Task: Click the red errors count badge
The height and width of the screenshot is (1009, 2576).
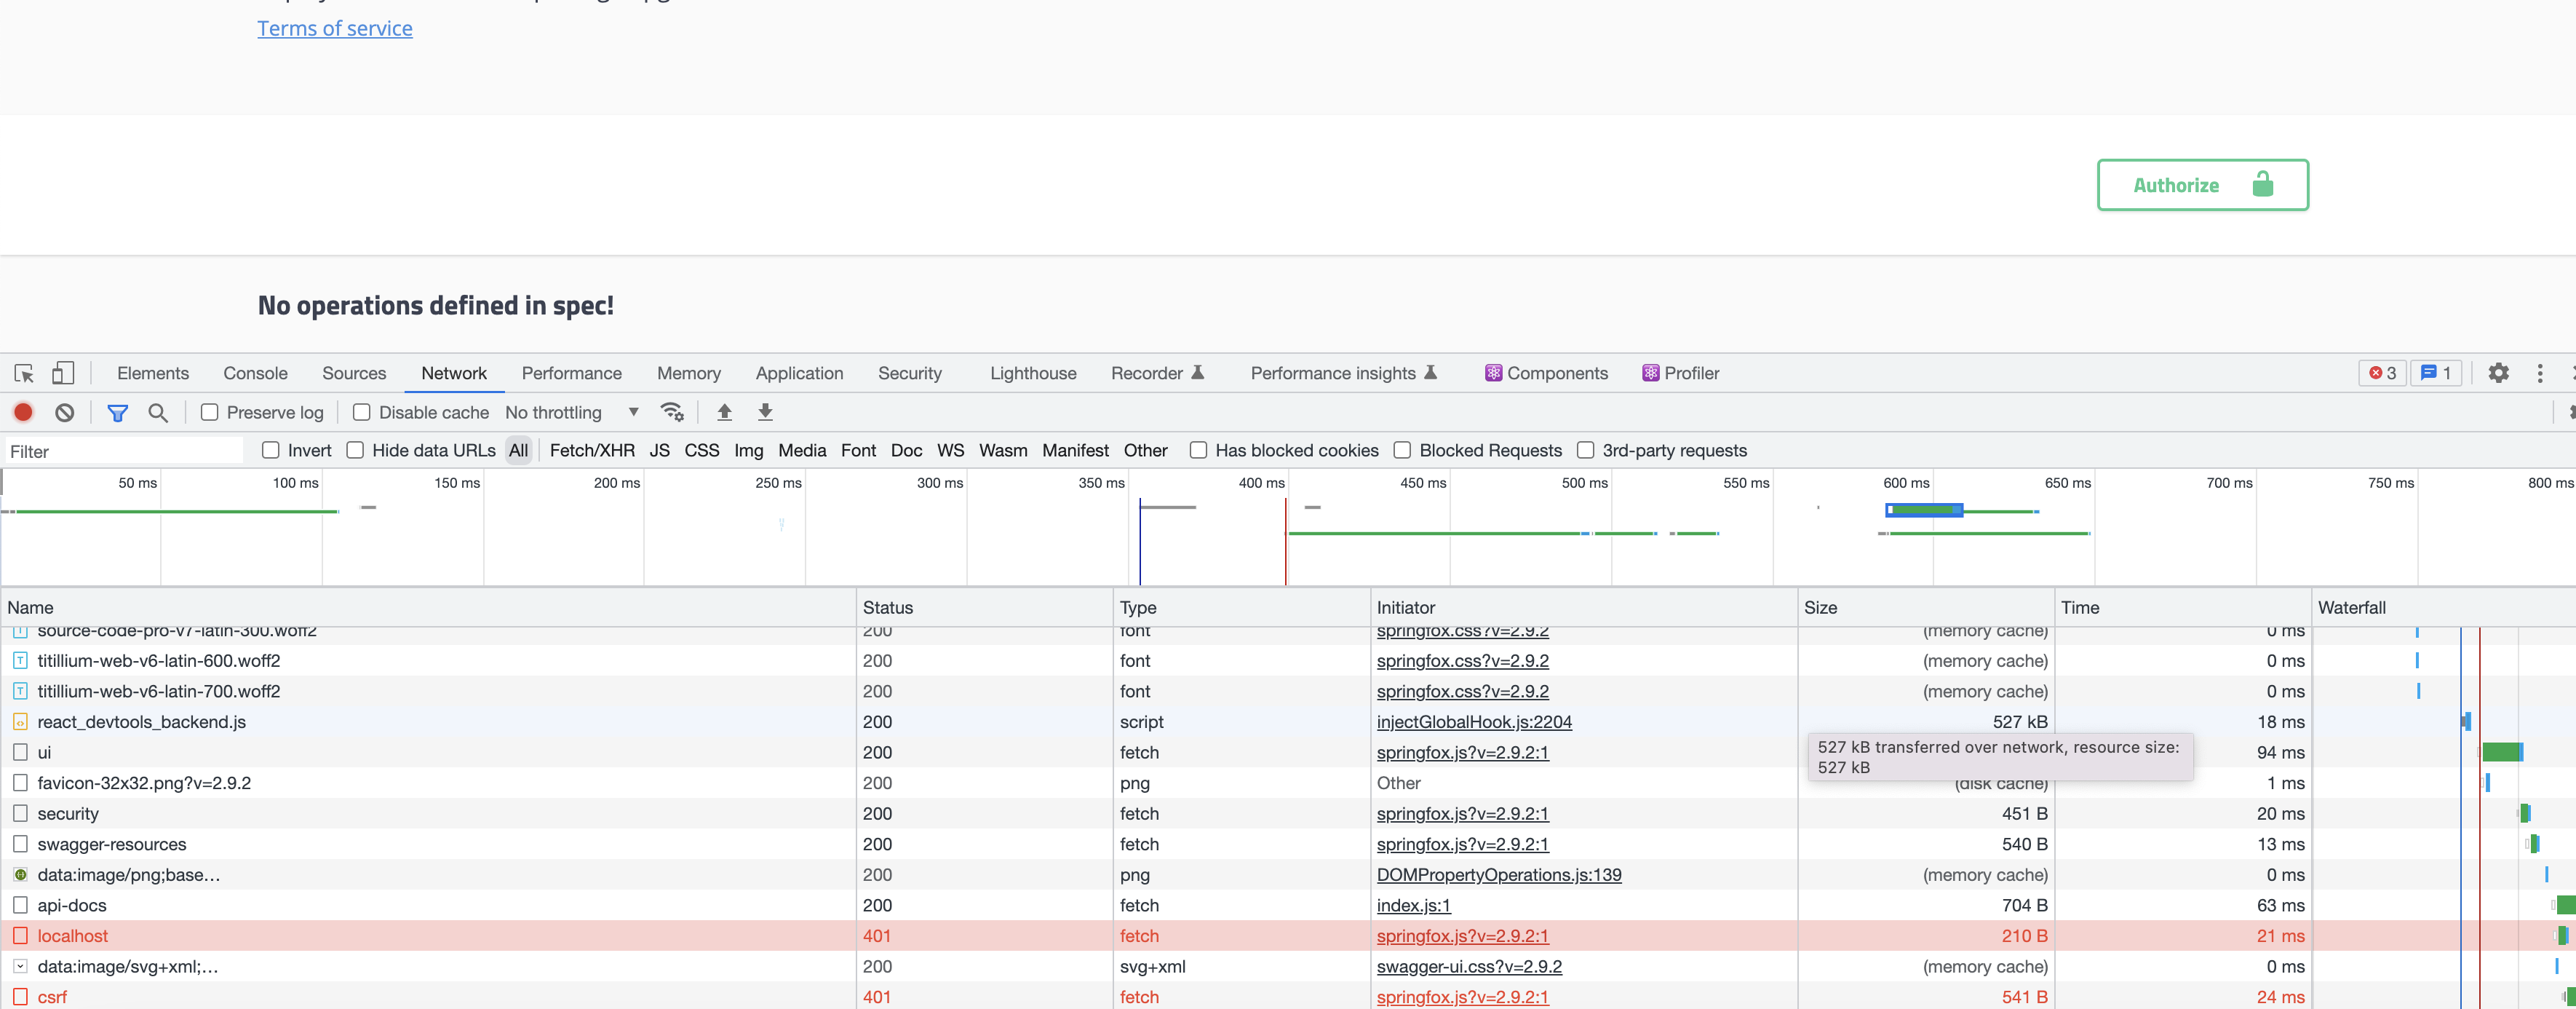Action: click(2382, 373)
